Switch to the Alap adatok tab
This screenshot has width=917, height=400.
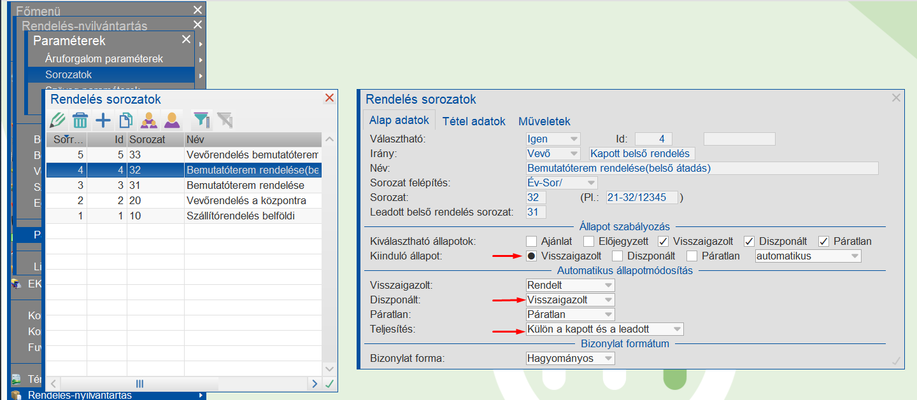pyautogui.click(x=399, y=121)
